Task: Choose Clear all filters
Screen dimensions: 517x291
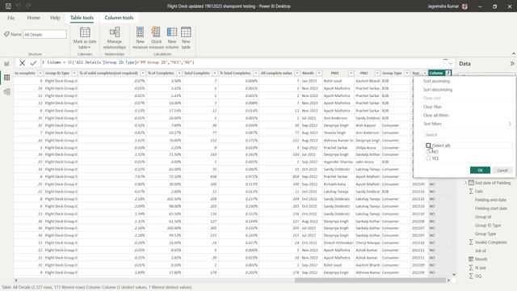Action: pos(436,115)
